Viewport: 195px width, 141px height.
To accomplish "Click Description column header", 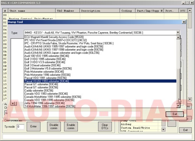I will [100, 11].
